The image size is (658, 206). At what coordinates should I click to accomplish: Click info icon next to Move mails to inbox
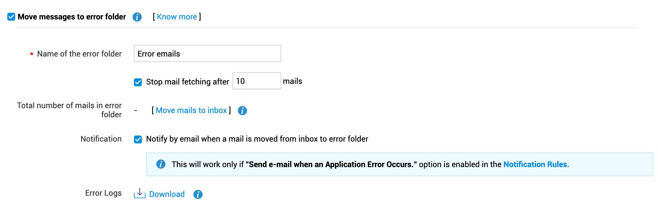[x=242, y=111]
